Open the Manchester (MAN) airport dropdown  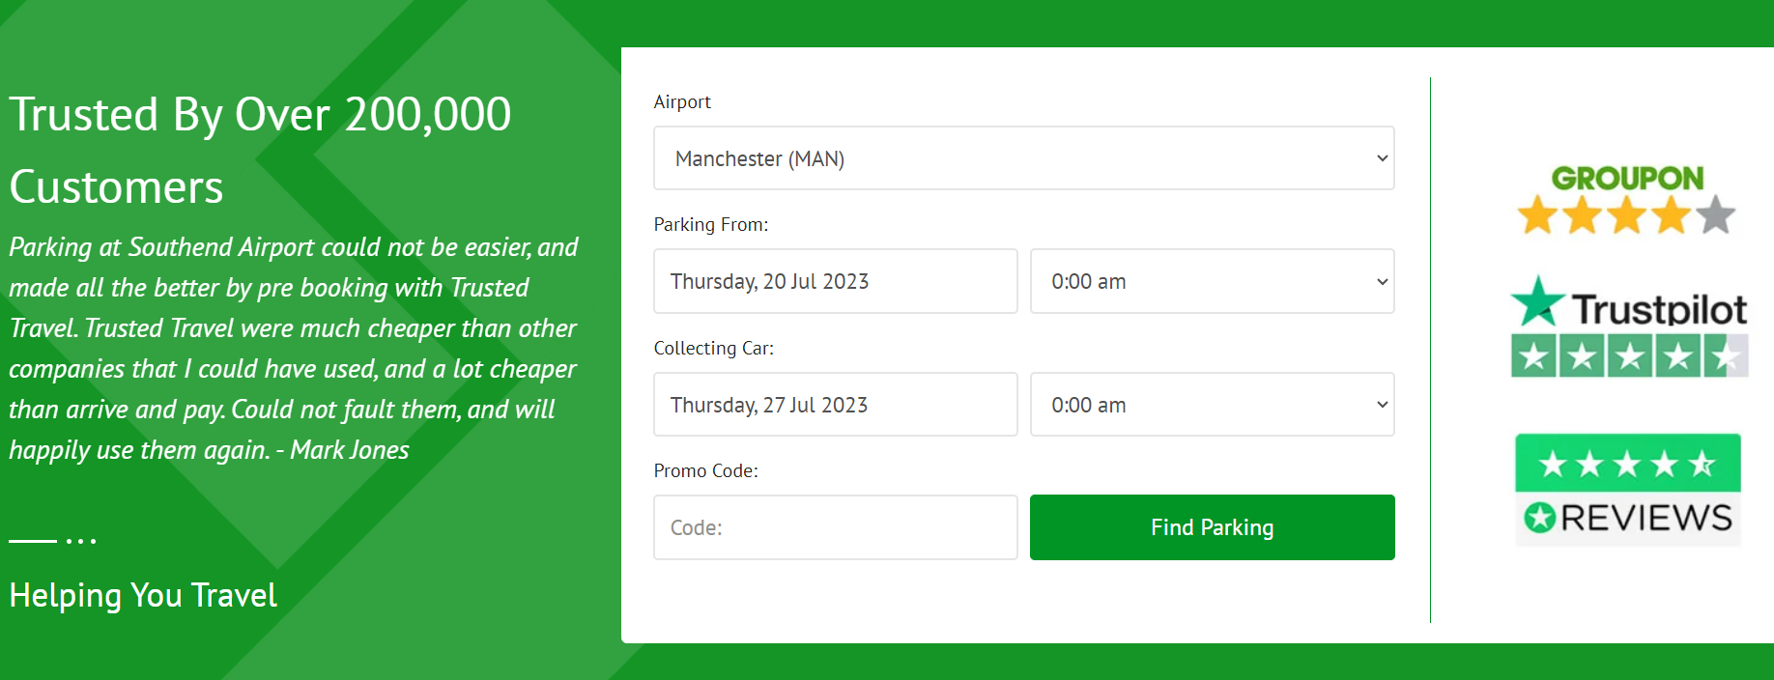(x=1024, y=158)
